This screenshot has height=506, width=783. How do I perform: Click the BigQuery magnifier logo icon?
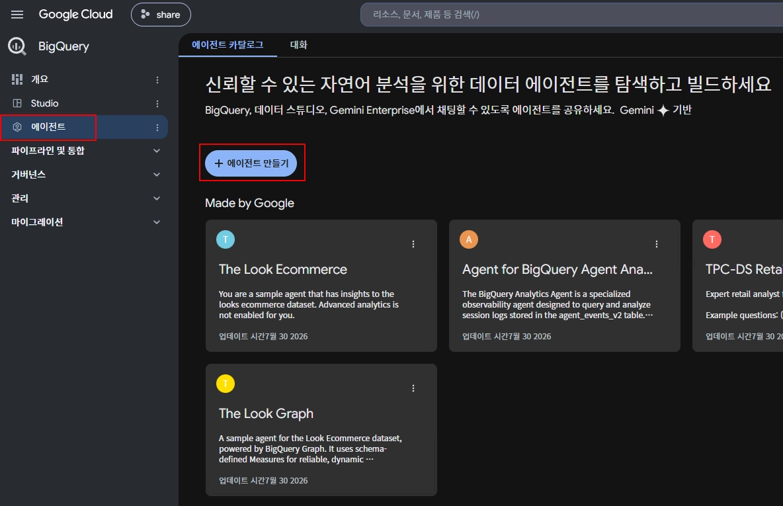tap(17, 46)
